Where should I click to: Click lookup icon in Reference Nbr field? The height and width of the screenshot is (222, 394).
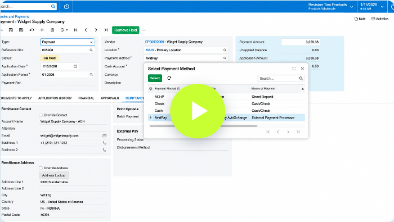[91, 50]
